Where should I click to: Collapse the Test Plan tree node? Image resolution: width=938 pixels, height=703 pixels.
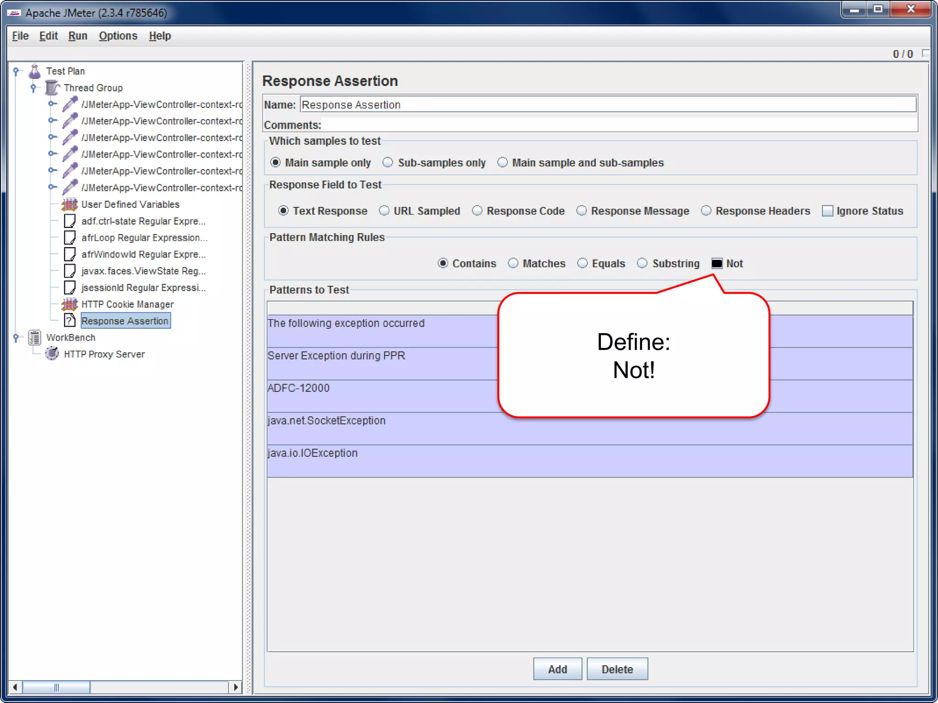(16, 71)
